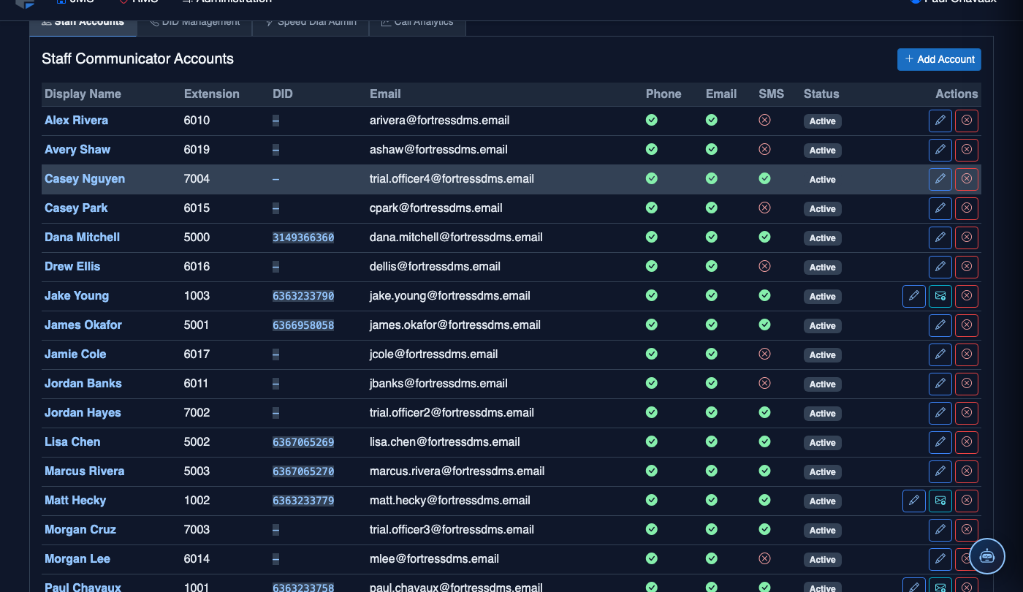Click DID number 6367065270

[303, 471]
